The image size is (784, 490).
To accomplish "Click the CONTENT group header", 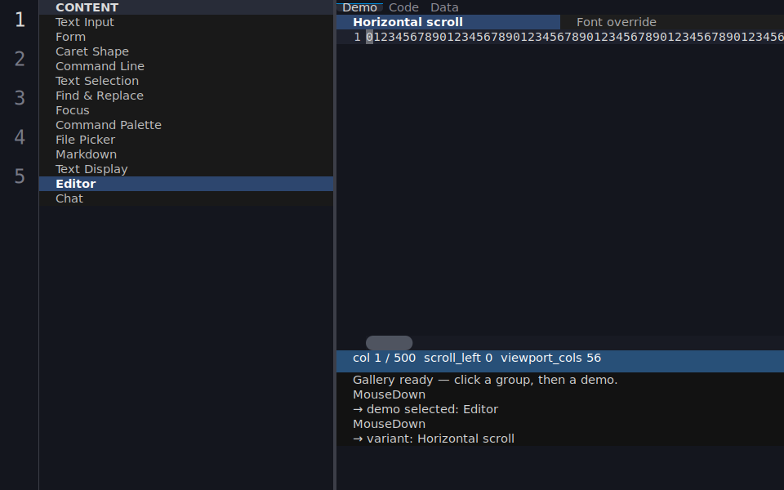I will point(186,7).
